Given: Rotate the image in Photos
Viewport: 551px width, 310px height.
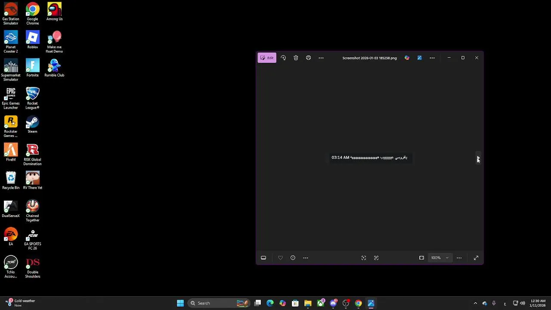Looking at the screenshot, I should [x=283, y=58].
